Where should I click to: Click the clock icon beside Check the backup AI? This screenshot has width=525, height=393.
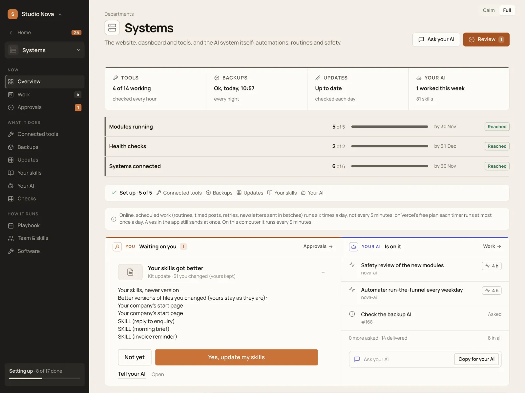point(352,314)
